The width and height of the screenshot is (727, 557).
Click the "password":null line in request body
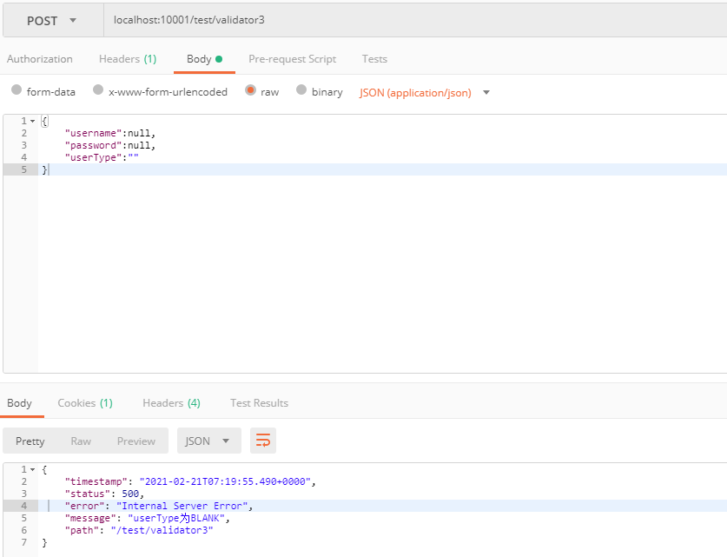pos(110,145)
